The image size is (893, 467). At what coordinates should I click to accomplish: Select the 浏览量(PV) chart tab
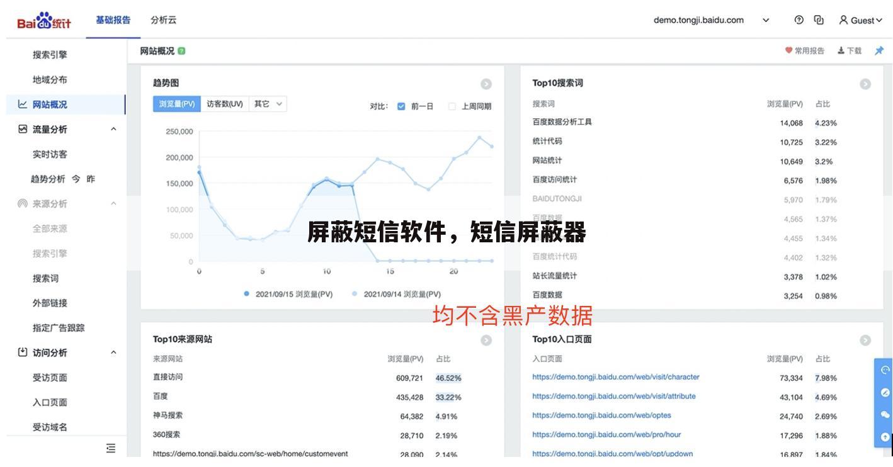pos(177,104)
